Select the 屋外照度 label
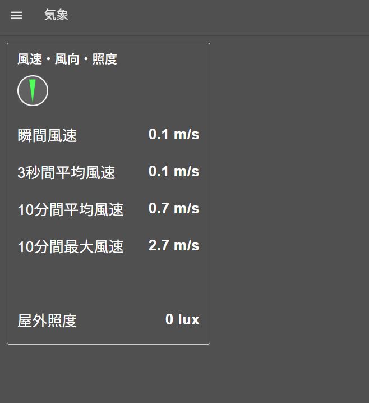 [48, 321]
